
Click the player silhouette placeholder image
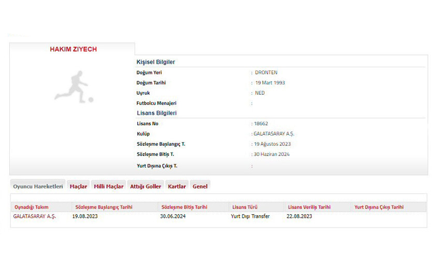coord(73,86)
